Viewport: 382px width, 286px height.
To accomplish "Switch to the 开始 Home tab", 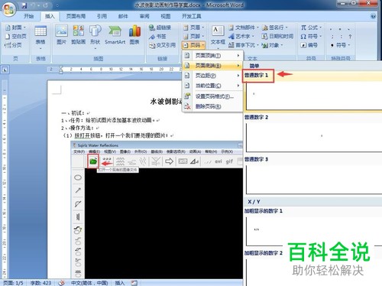I will pyautogui.click(x=28, y=16).
